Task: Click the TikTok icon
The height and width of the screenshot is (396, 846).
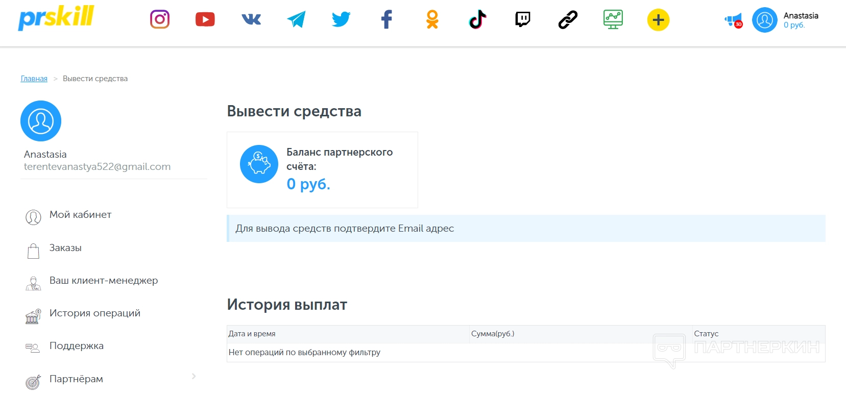Action: tap(477, 20)
